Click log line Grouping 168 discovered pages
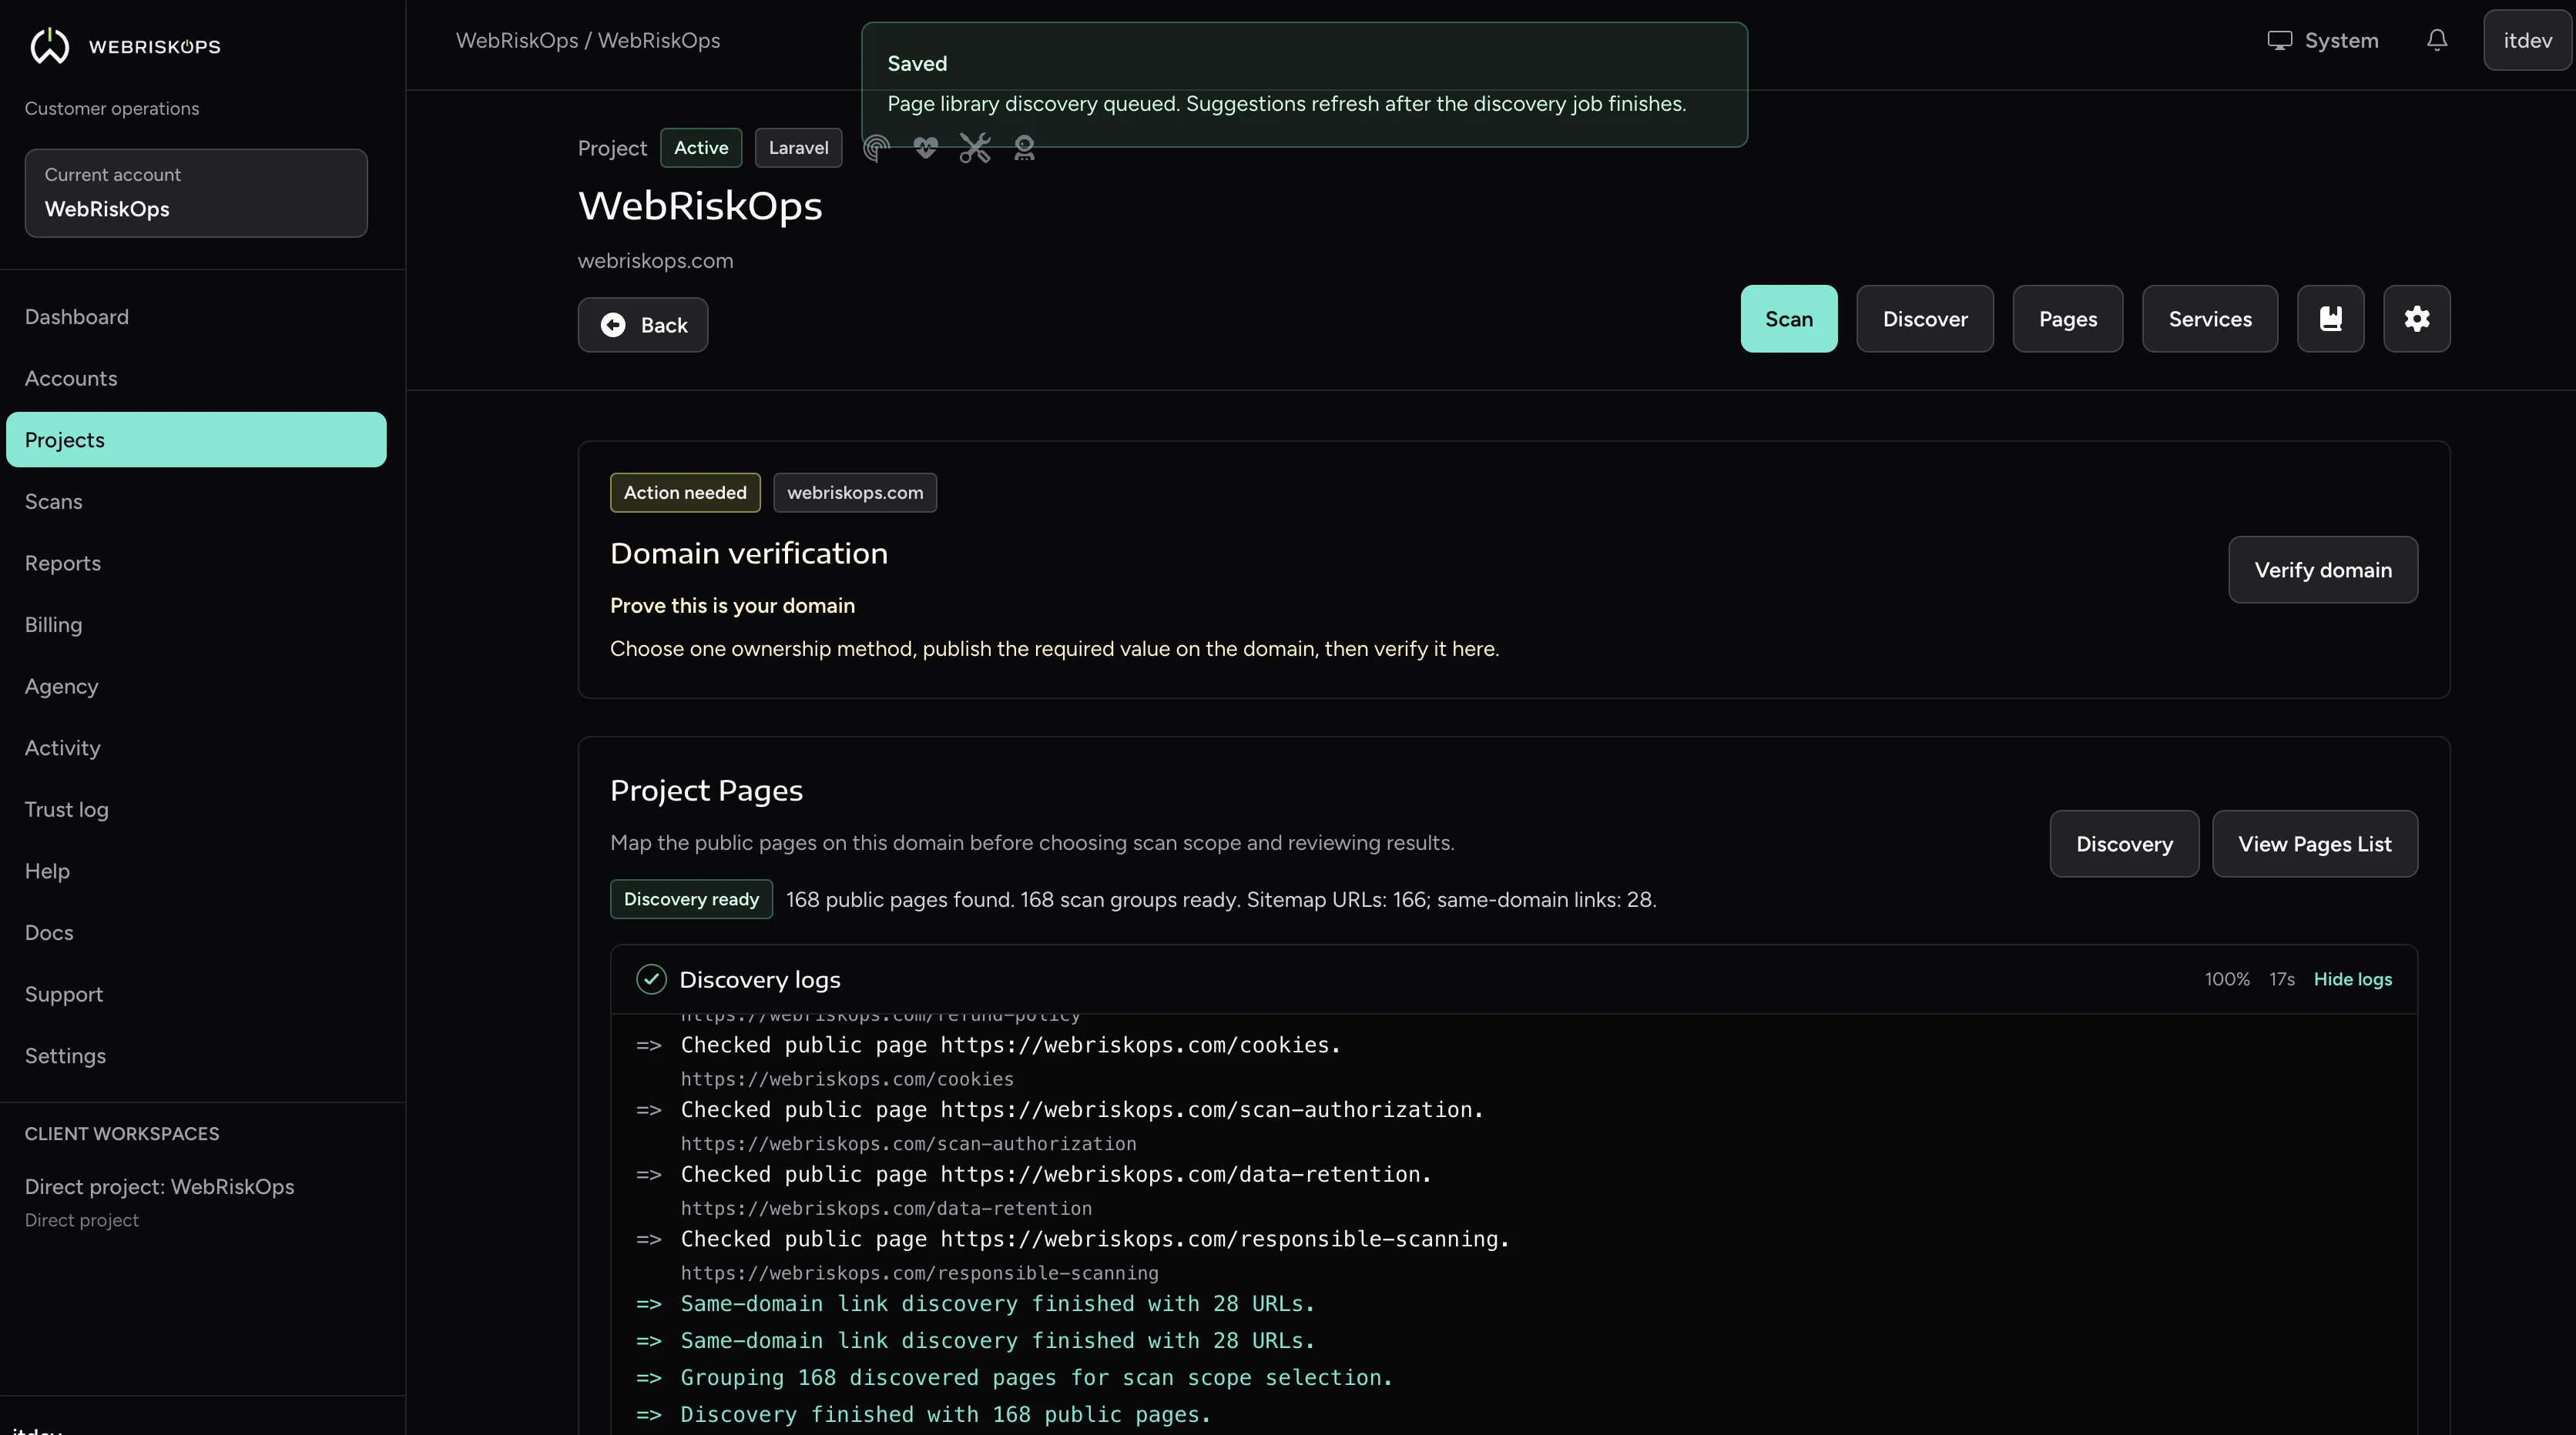 [x=1036, y=1378]
